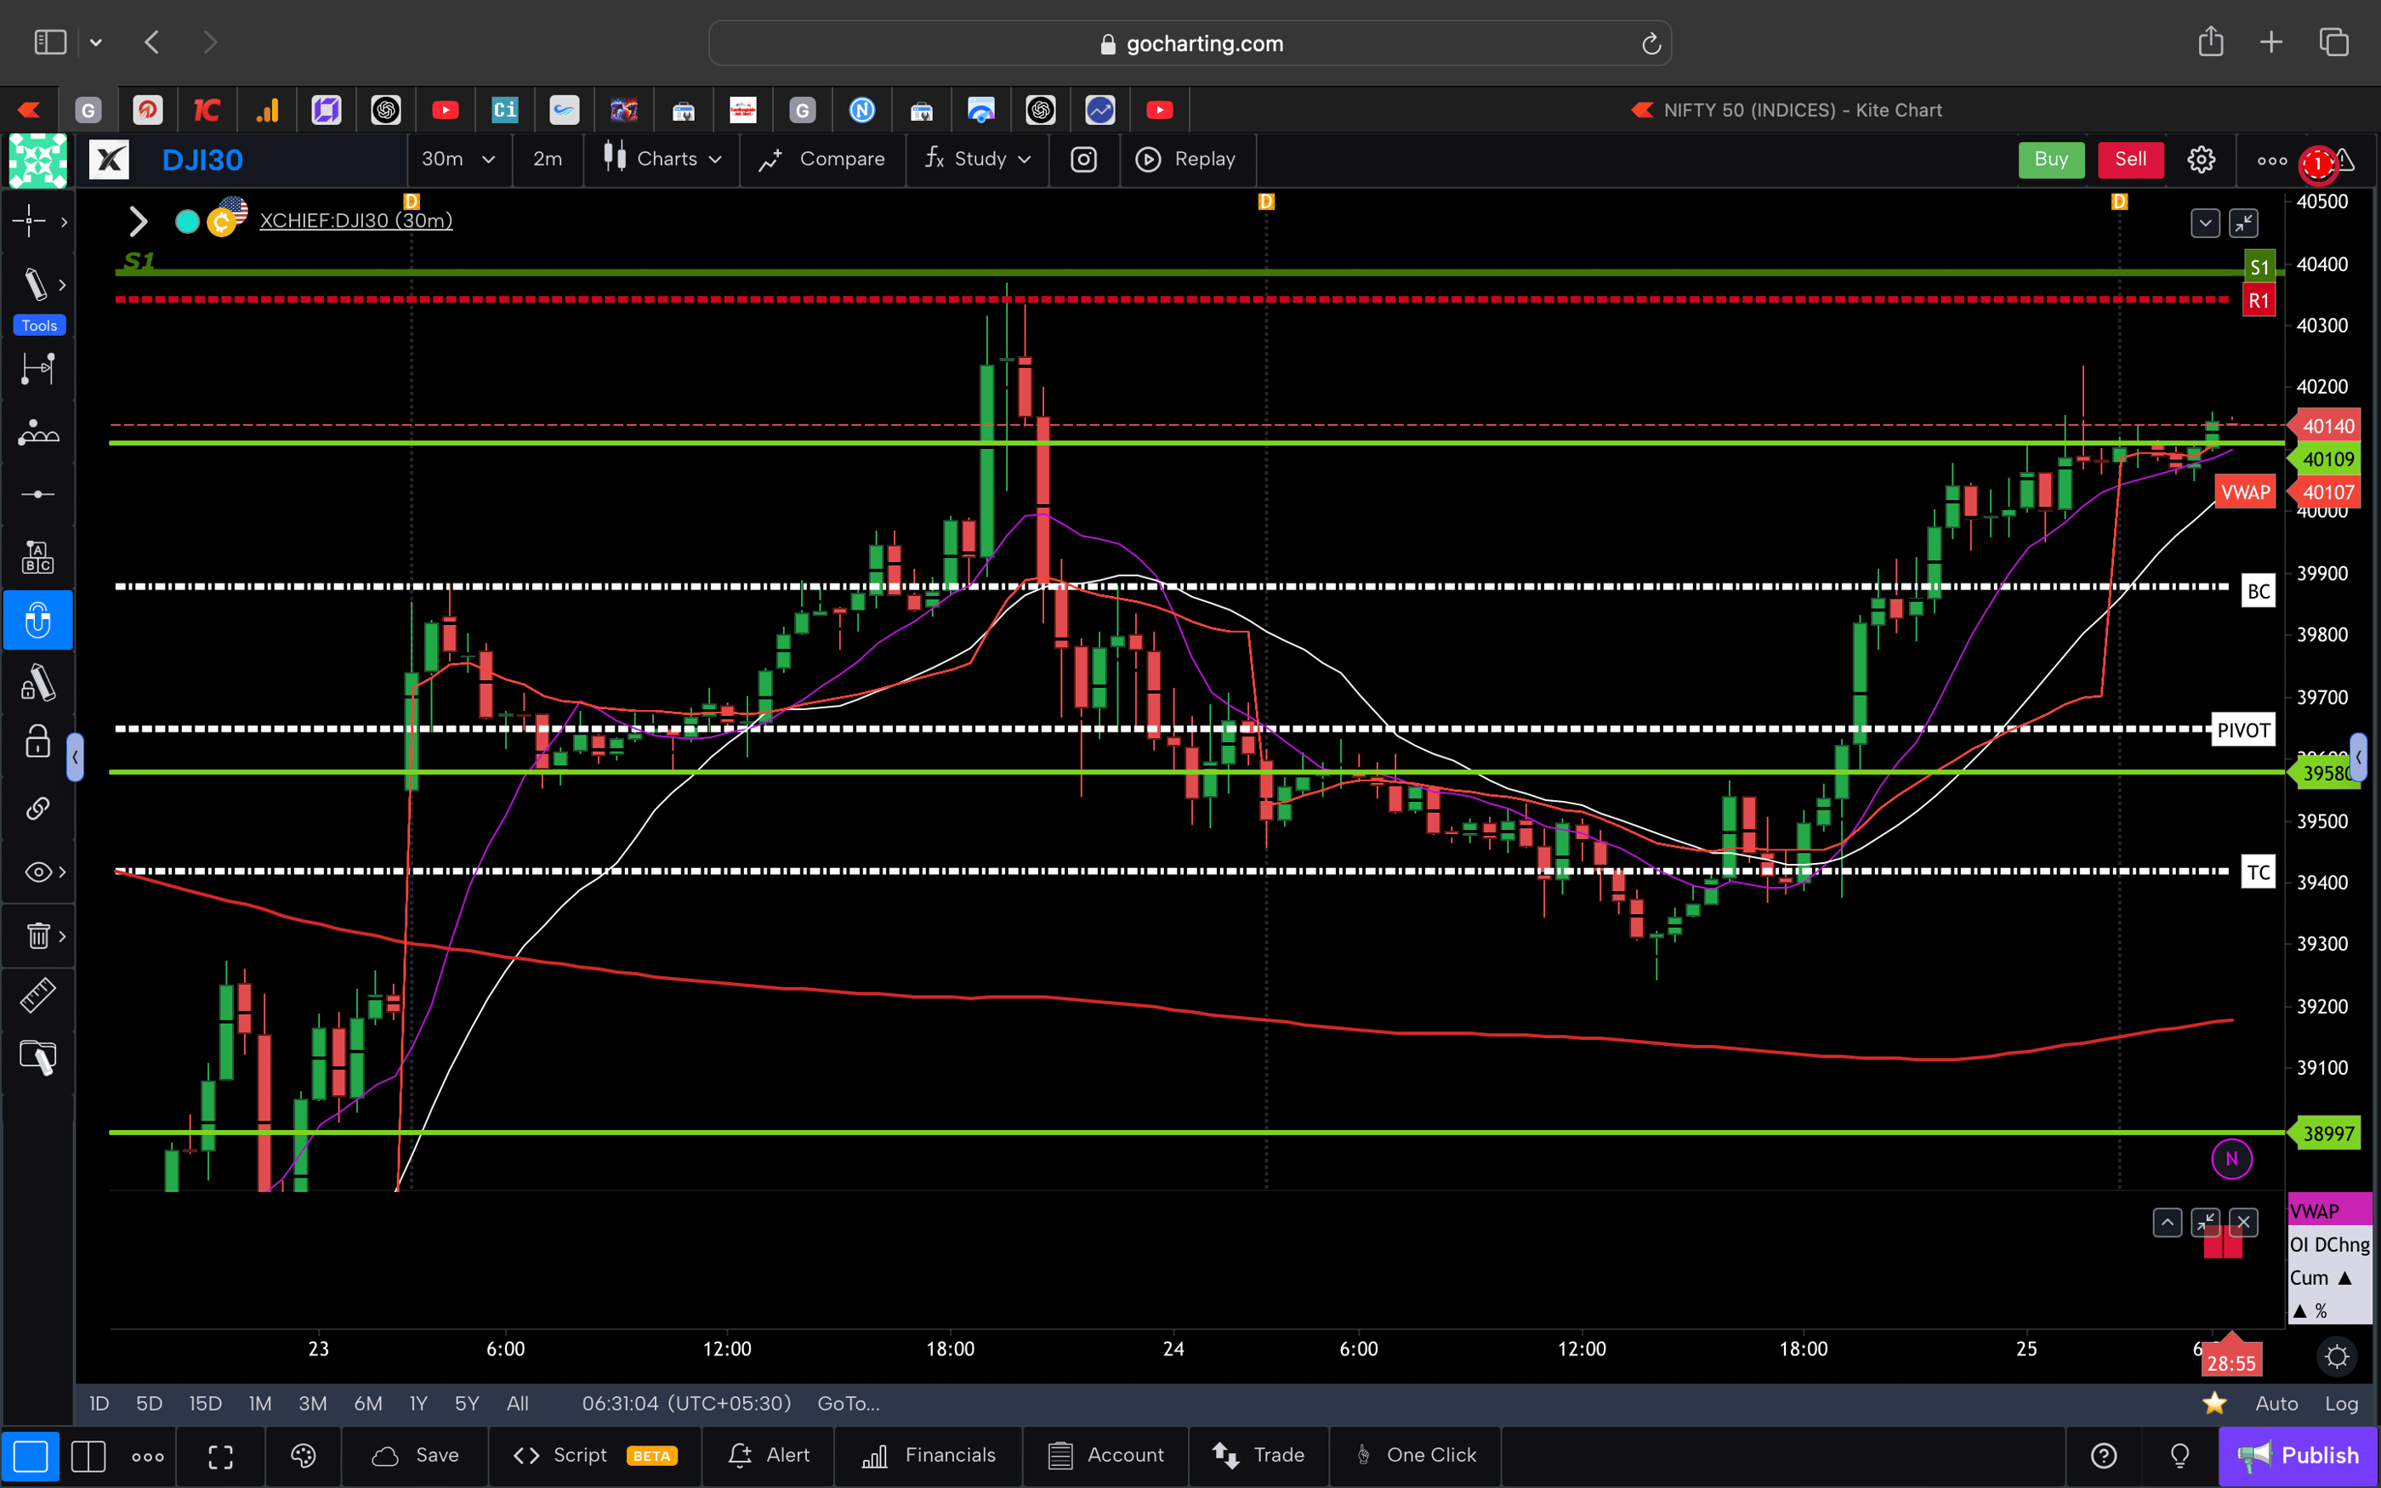Select the 5Y time range
The height and width of the screenshot is (1488, 2381).
point(465,1403)
